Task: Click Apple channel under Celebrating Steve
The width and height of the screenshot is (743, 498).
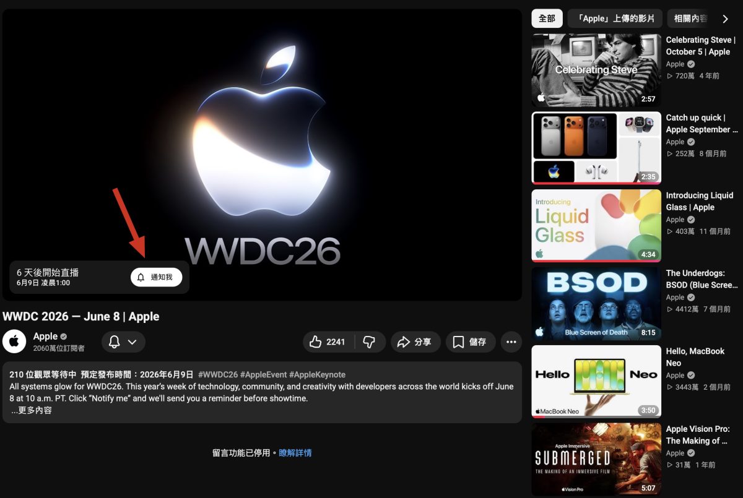Action: [x=675, y=64]
